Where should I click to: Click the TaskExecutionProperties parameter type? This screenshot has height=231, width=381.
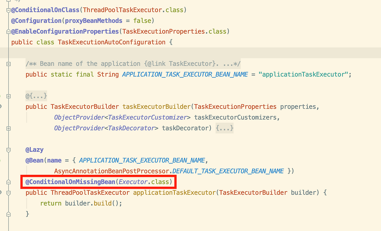coord(235,106)
